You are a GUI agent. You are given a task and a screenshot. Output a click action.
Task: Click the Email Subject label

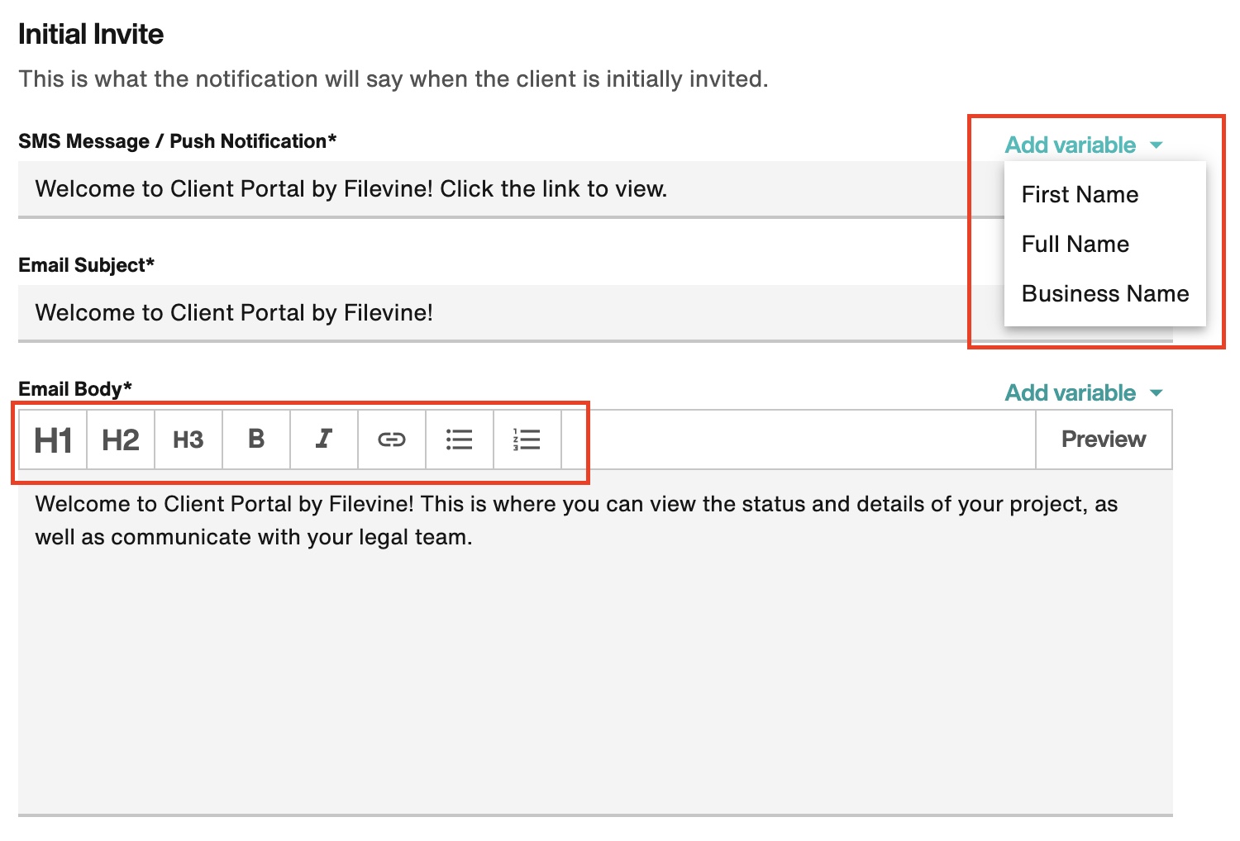tap(86, 265)
